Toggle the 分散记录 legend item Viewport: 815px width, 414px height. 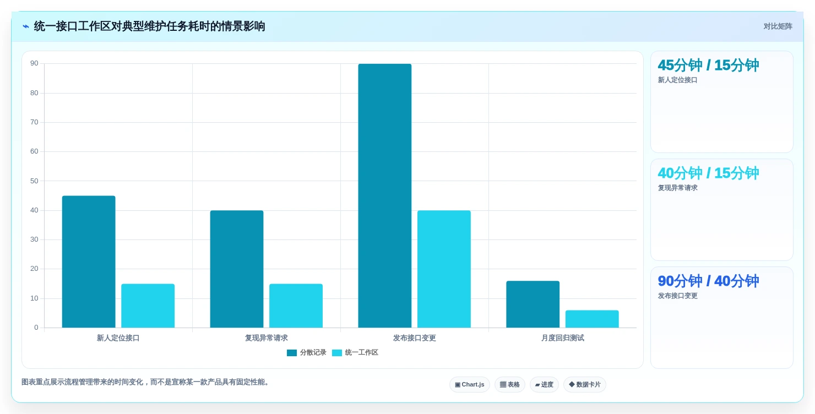(x=307, y=352)
